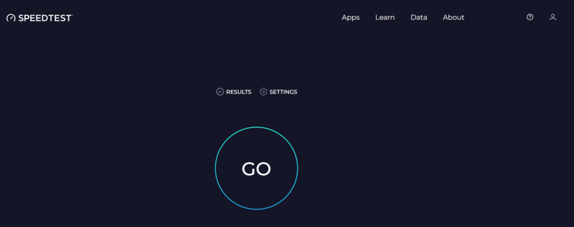
Task: Click the GO text inside the circle
Action: tap(256, 169)
